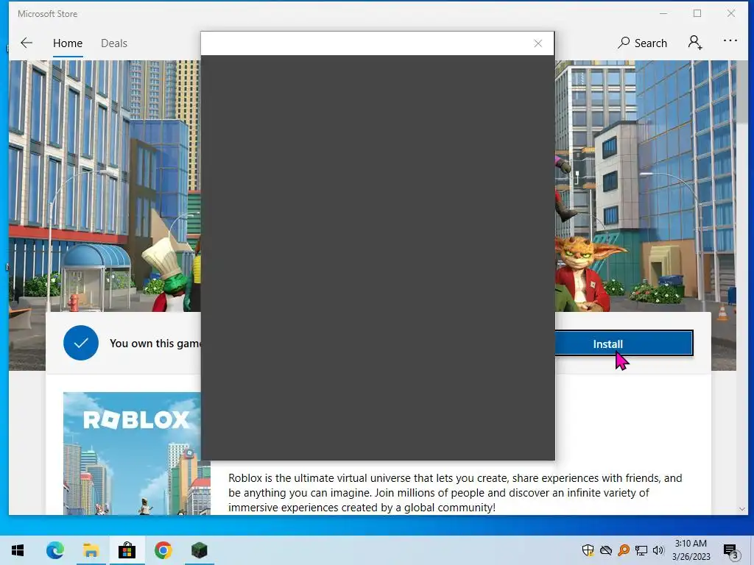This screenshot has height=565, width=754.
Task: Open File Explorer from taskbar
Action: coord(91,550)
